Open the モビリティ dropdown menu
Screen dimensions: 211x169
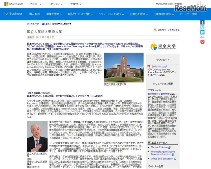(x=56, y=4)
